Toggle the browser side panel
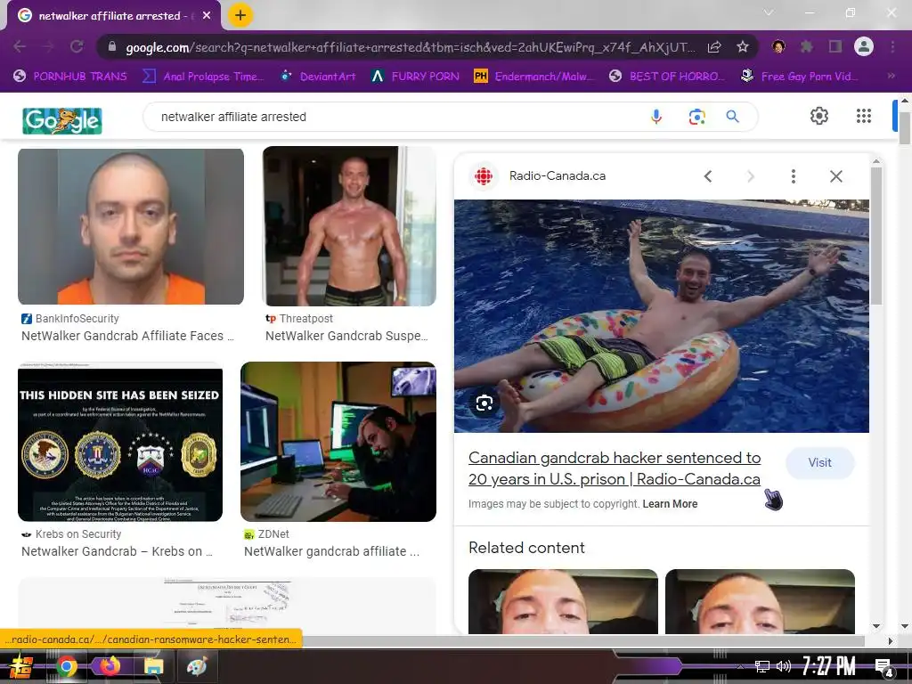Viewport: 912px width, 684px height. [x=835, y=46]
